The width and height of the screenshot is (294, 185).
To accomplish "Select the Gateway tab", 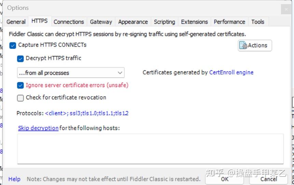I will (x=101, y=22).
